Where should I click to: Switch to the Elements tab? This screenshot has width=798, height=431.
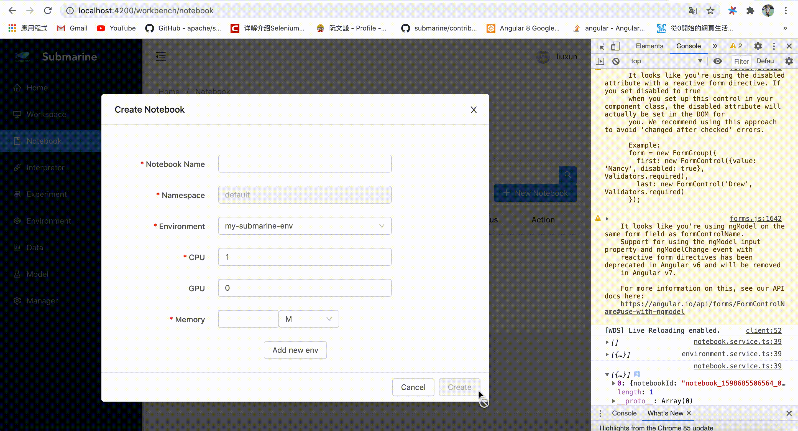click(x=649, y=46)
